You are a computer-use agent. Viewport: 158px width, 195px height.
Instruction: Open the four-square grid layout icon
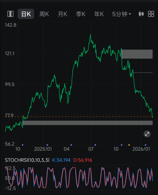click(x=151, y=14)
